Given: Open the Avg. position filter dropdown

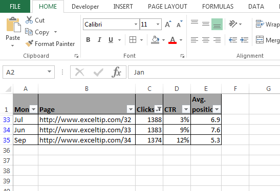Looking at the screenshot, I should click(217, 109).
